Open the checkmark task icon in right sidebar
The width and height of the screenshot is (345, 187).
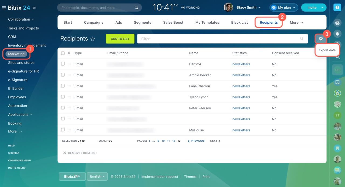(x=337, y=82)
